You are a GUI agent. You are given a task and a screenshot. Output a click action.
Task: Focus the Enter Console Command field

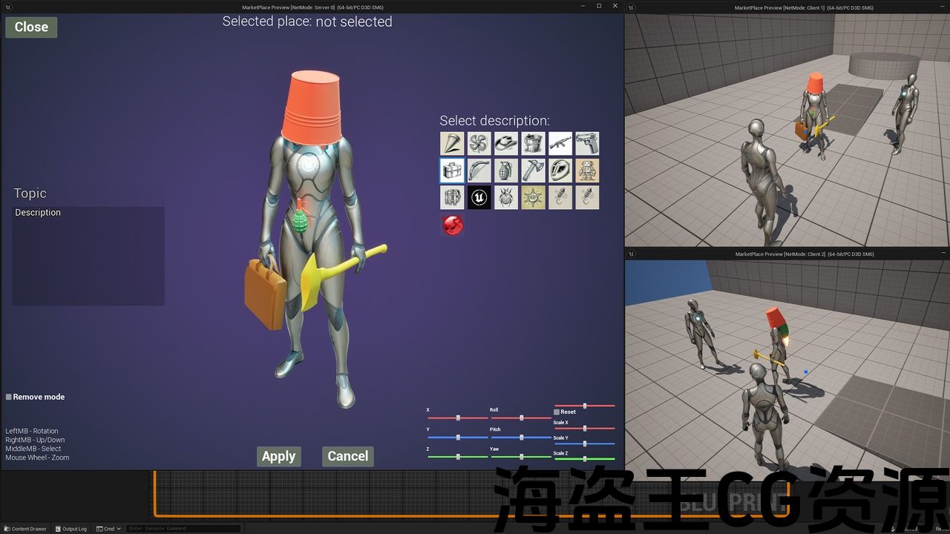tap(183, 529)
